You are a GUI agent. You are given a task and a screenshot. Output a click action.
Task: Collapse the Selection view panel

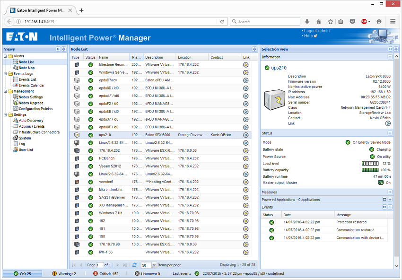tap(391, 49)
